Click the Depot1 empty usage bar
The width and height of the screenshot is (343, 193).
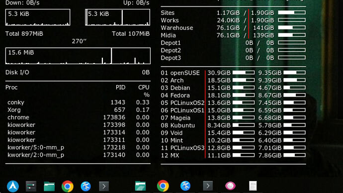pyautogui.click(x=292, y=43)
